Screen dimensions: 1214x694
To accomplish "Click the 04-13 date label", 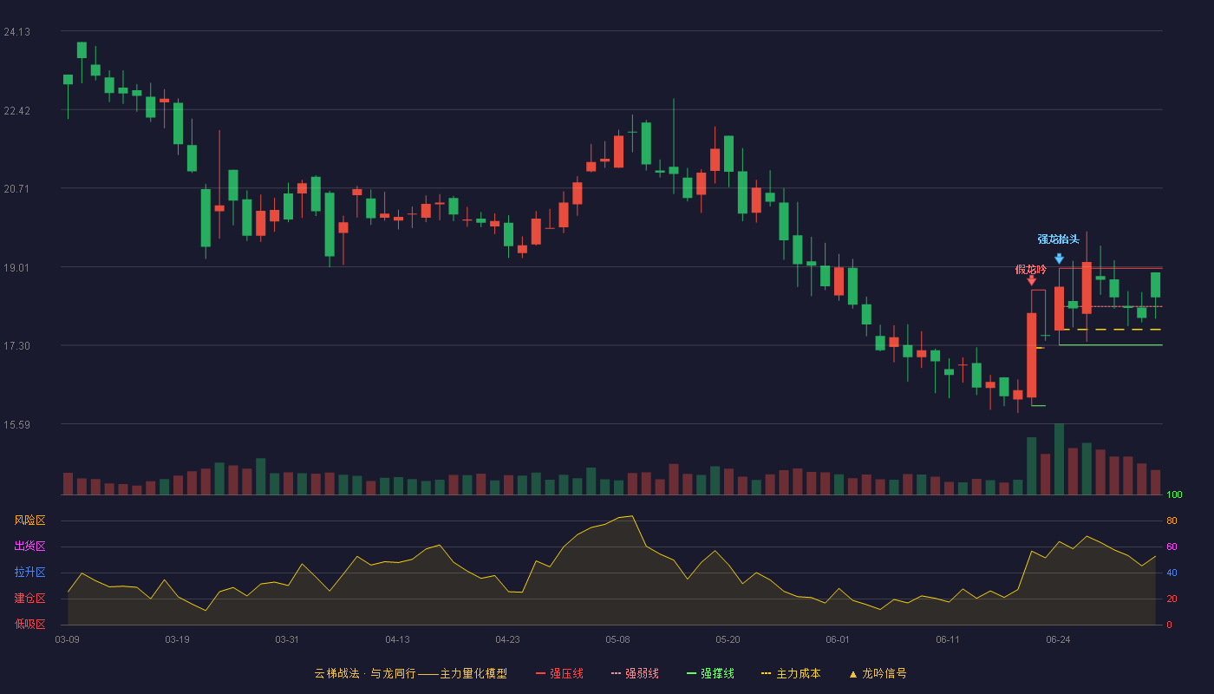I will tap(397, 639).
